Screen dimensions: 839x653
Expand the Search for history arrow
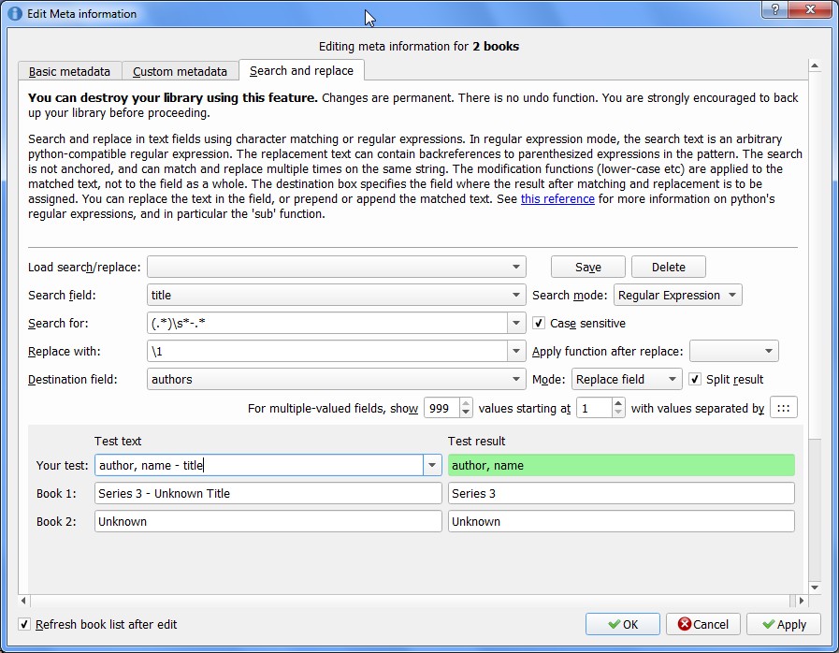516,324
